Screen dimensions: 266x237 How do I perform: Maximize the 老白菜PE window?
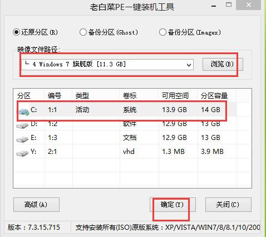pos(229,5)
